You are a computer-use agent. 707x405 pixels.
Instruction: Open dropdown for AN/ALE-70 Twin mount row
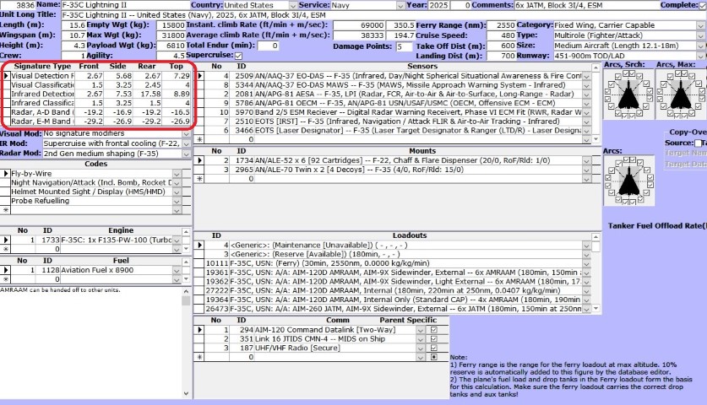click(586, 170)
